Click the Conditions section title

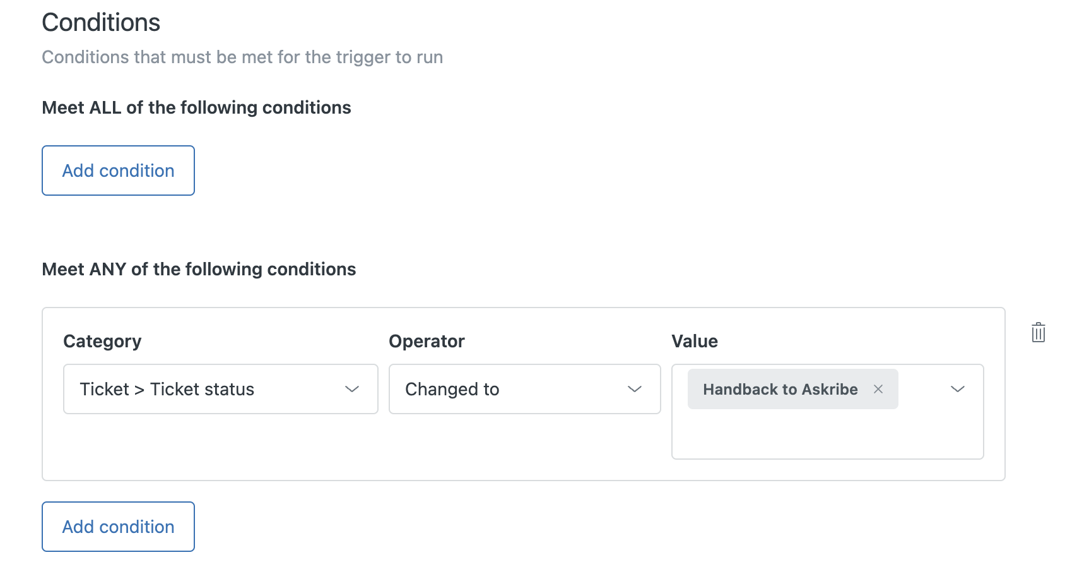coord(101,23)
